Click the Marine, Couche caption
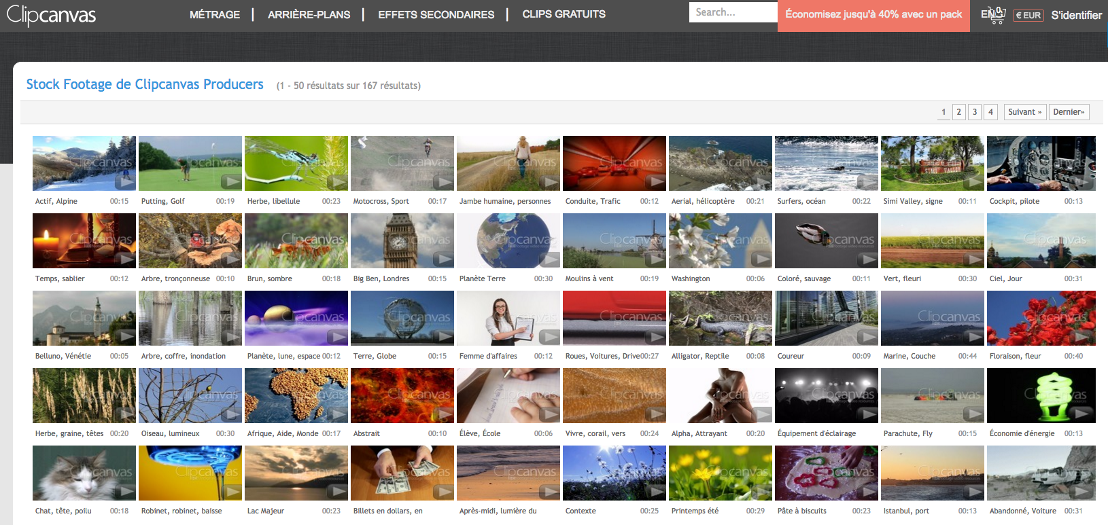1108x525 pixels. (x=910, y=356)
